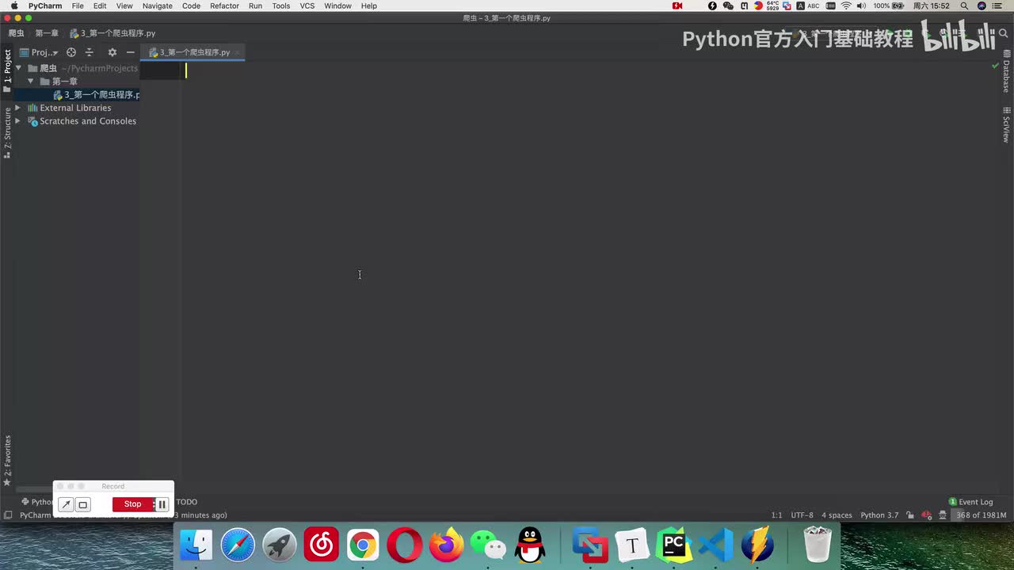1014x570 pixels.
Task: Open the Python Console tool window
Action: click(x=36, y=502)
